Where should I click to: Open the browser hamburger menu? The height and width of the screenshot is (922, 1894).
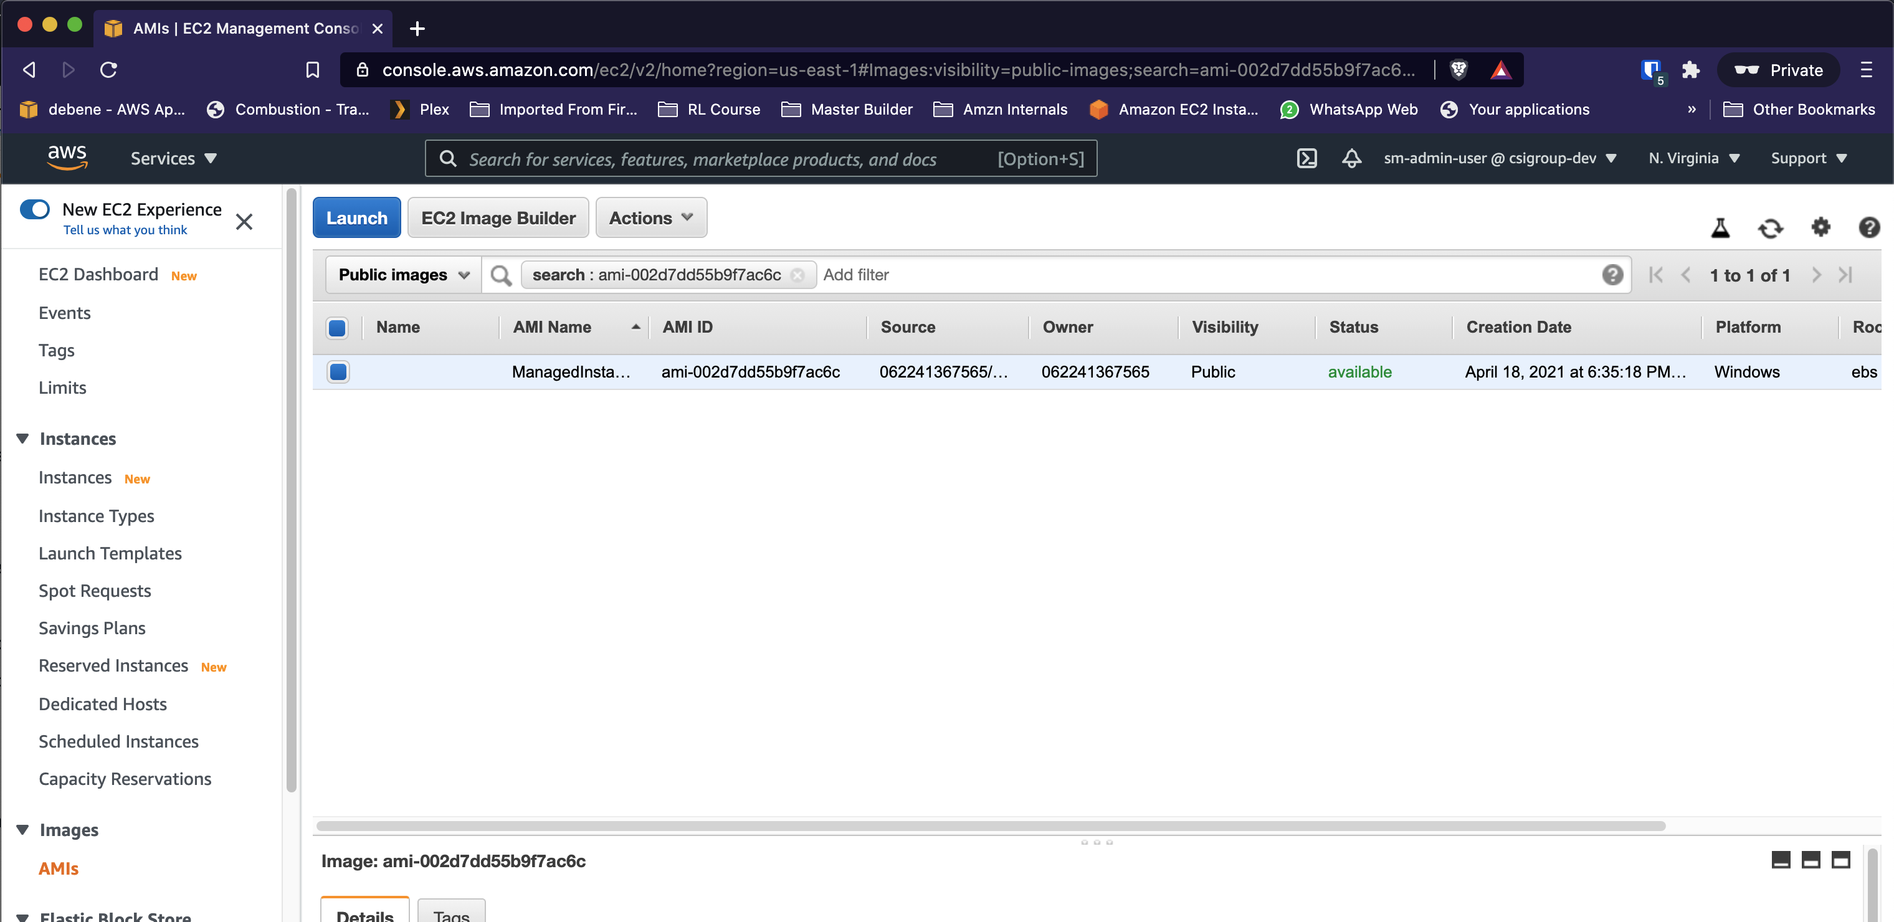coord(1866,70)
